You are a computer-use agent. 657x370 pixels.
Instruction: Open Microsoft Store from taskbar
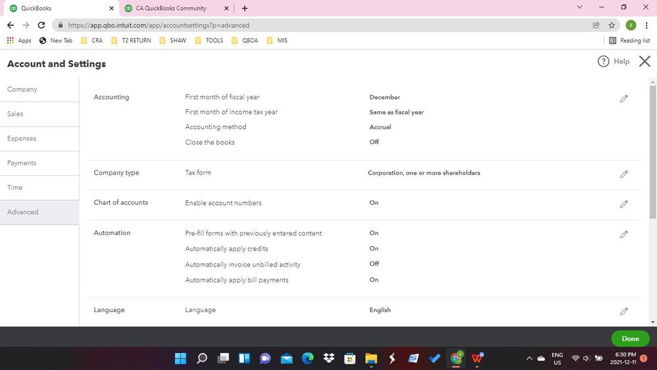350,358
